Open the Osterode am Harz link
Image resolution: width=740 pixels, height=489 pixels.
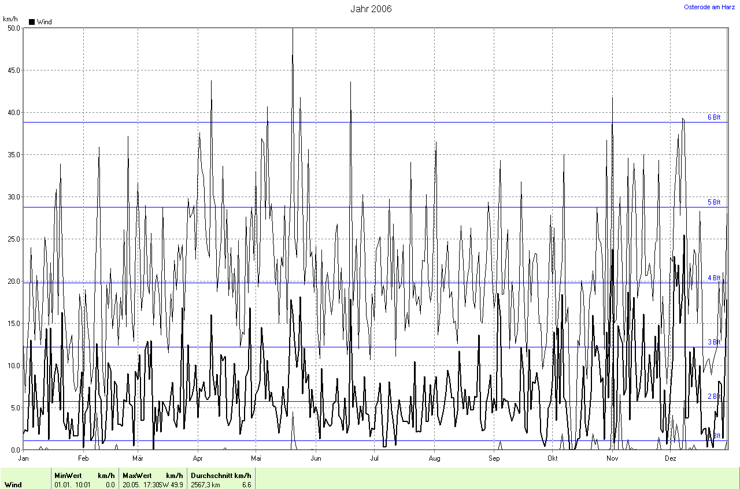(x=709, y=7)
